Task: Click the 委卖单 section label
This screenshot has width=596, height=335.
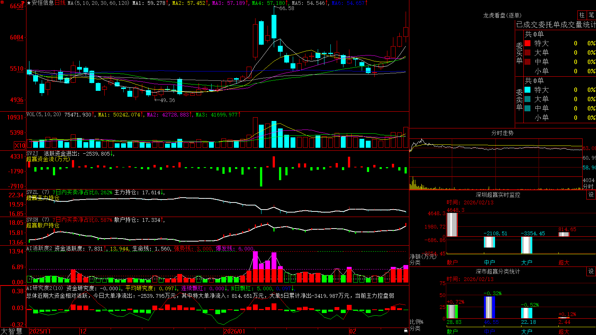Action: pos(519,99)
